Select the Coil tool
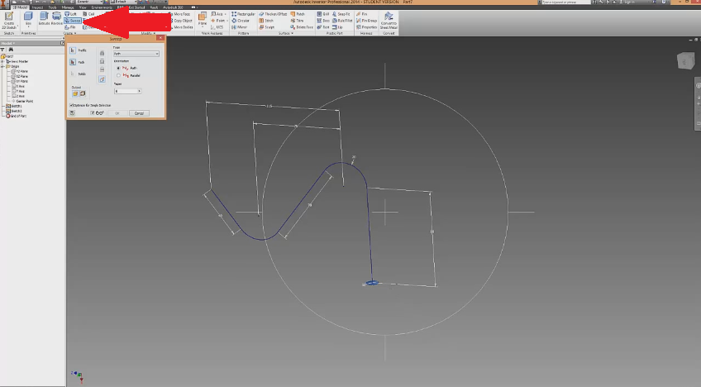Image resolution: width=701 pixels, height=387 pixels. click(88, 14)
